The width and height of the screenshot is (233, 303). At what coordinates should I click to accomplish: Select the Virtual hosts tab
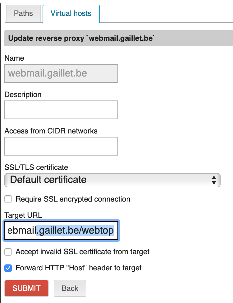point(71,14)
